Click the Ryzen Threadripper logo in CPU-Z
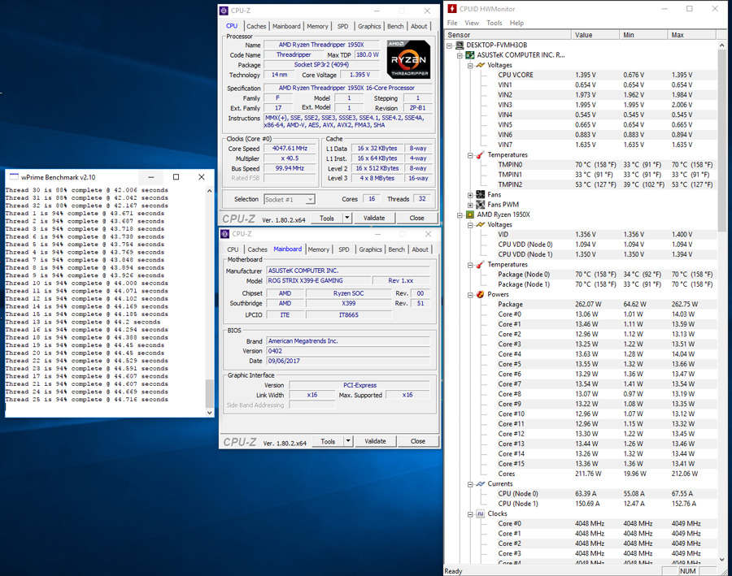The image size is (732, 576). (x=408, y=59)
